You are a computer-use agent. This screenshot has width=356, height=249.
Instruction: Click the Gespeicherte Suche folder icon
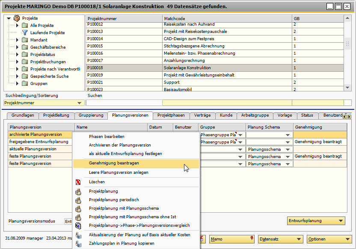point(24,76)
